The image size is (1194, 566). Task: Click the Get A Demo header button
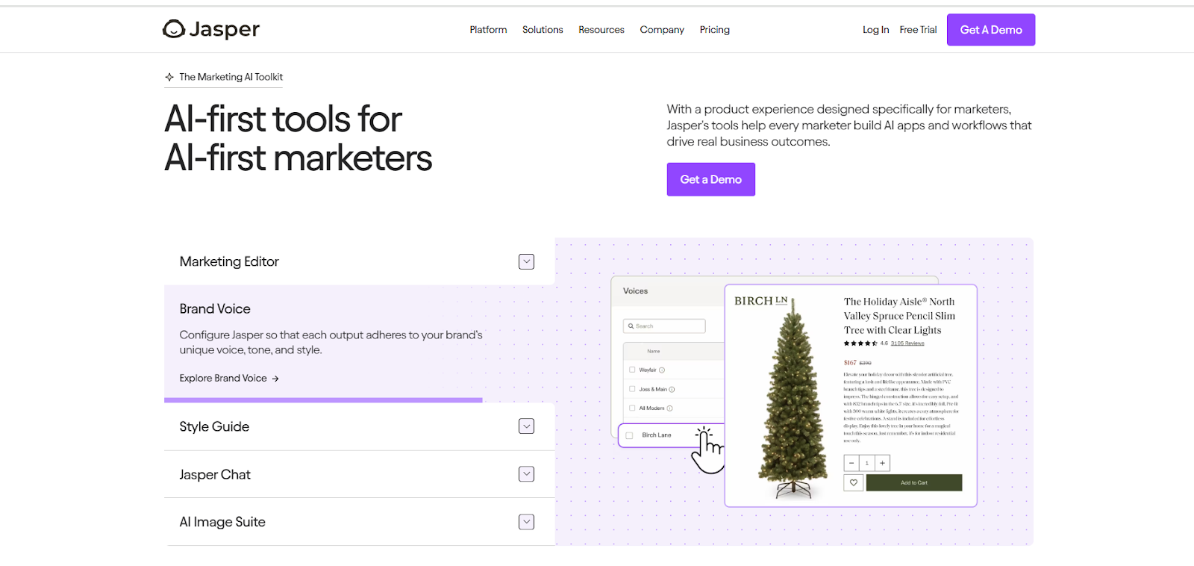click(991, 30)
